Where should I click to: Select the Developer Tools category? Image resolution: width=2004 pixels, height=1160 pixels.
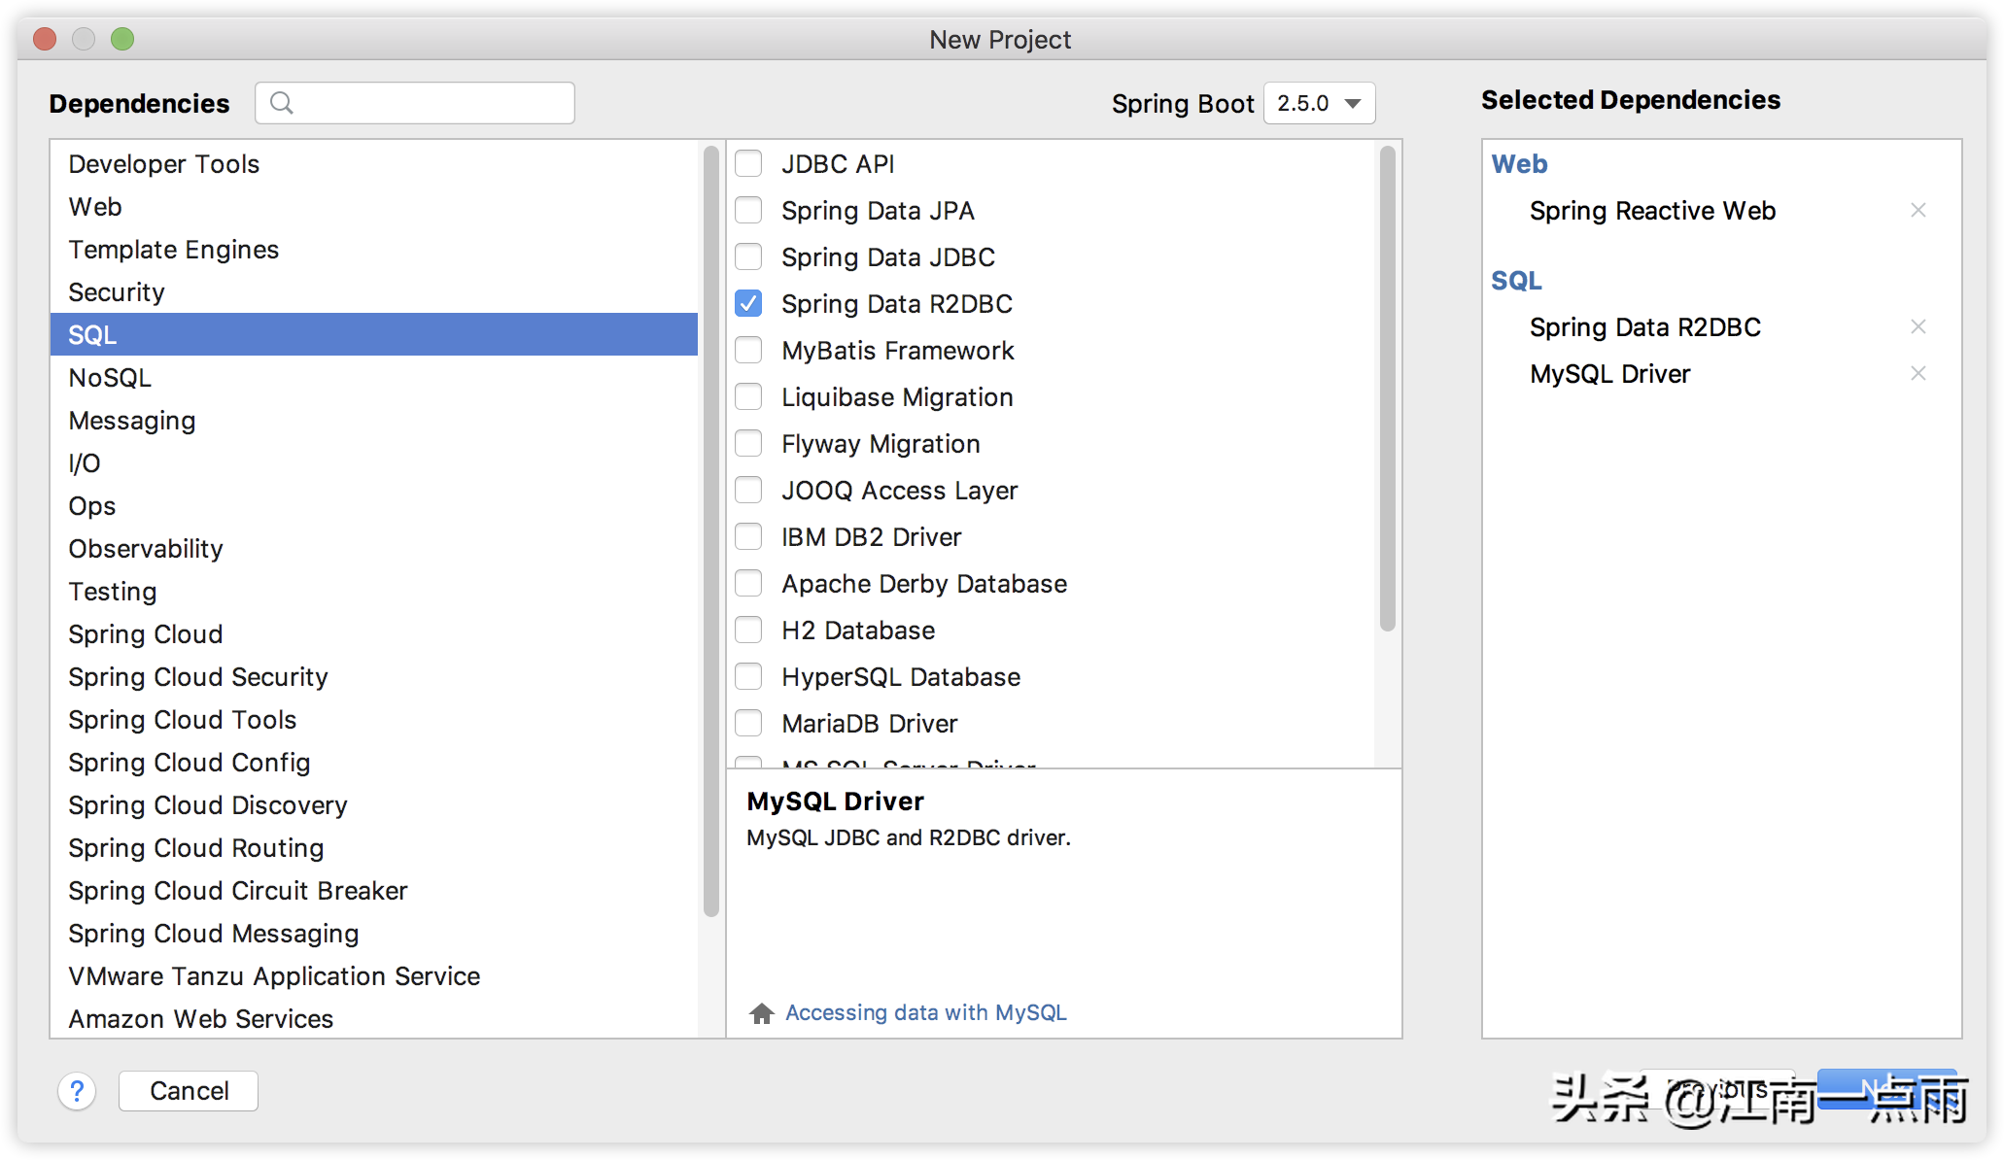tap(374, 163)
